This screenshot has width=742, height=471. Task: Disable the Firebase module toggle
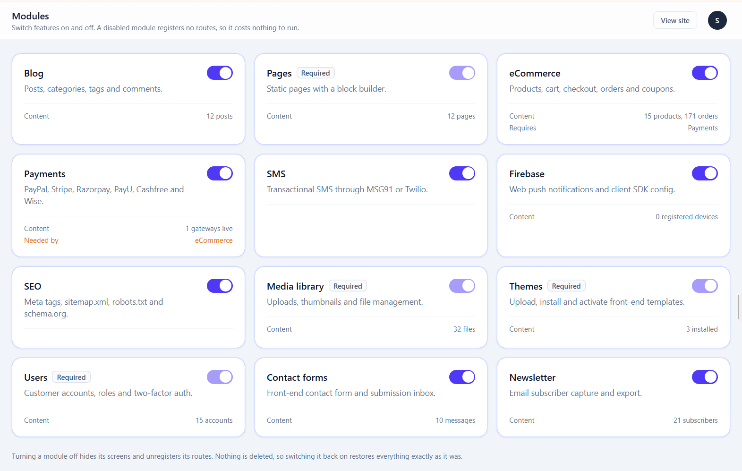click(705, 173)
